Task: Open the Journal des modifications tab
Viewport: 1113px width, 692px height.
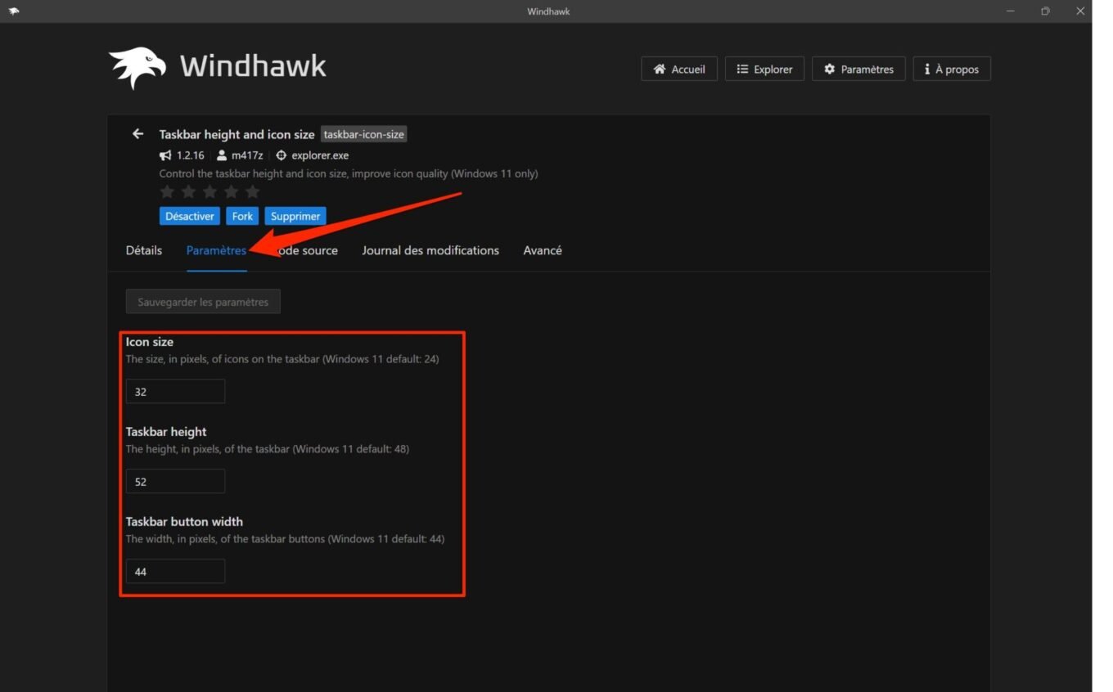Action: point(430,250)
